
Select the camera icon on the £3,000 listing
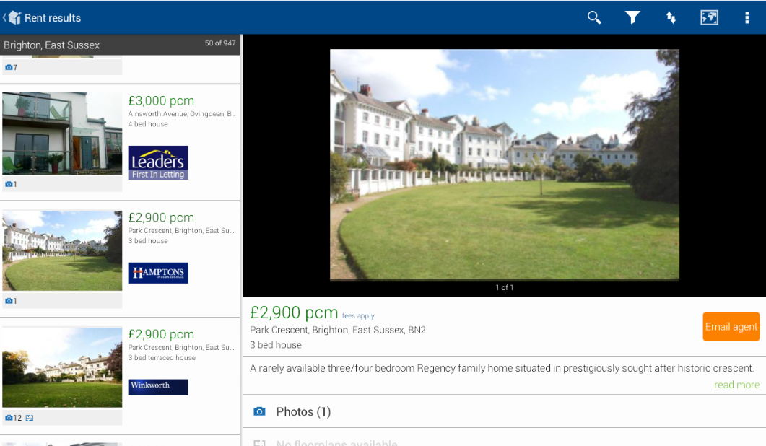(x=11, y=184)
